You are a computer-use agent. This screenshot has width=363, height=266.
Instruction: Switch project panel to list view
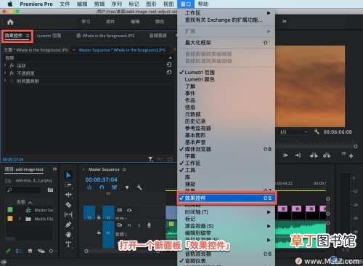(18, 251)
